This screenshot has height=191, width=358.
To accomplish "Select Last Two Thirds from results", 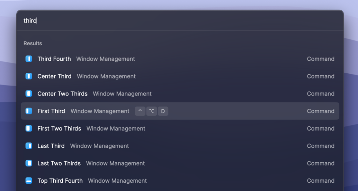I will coord(180,163).
